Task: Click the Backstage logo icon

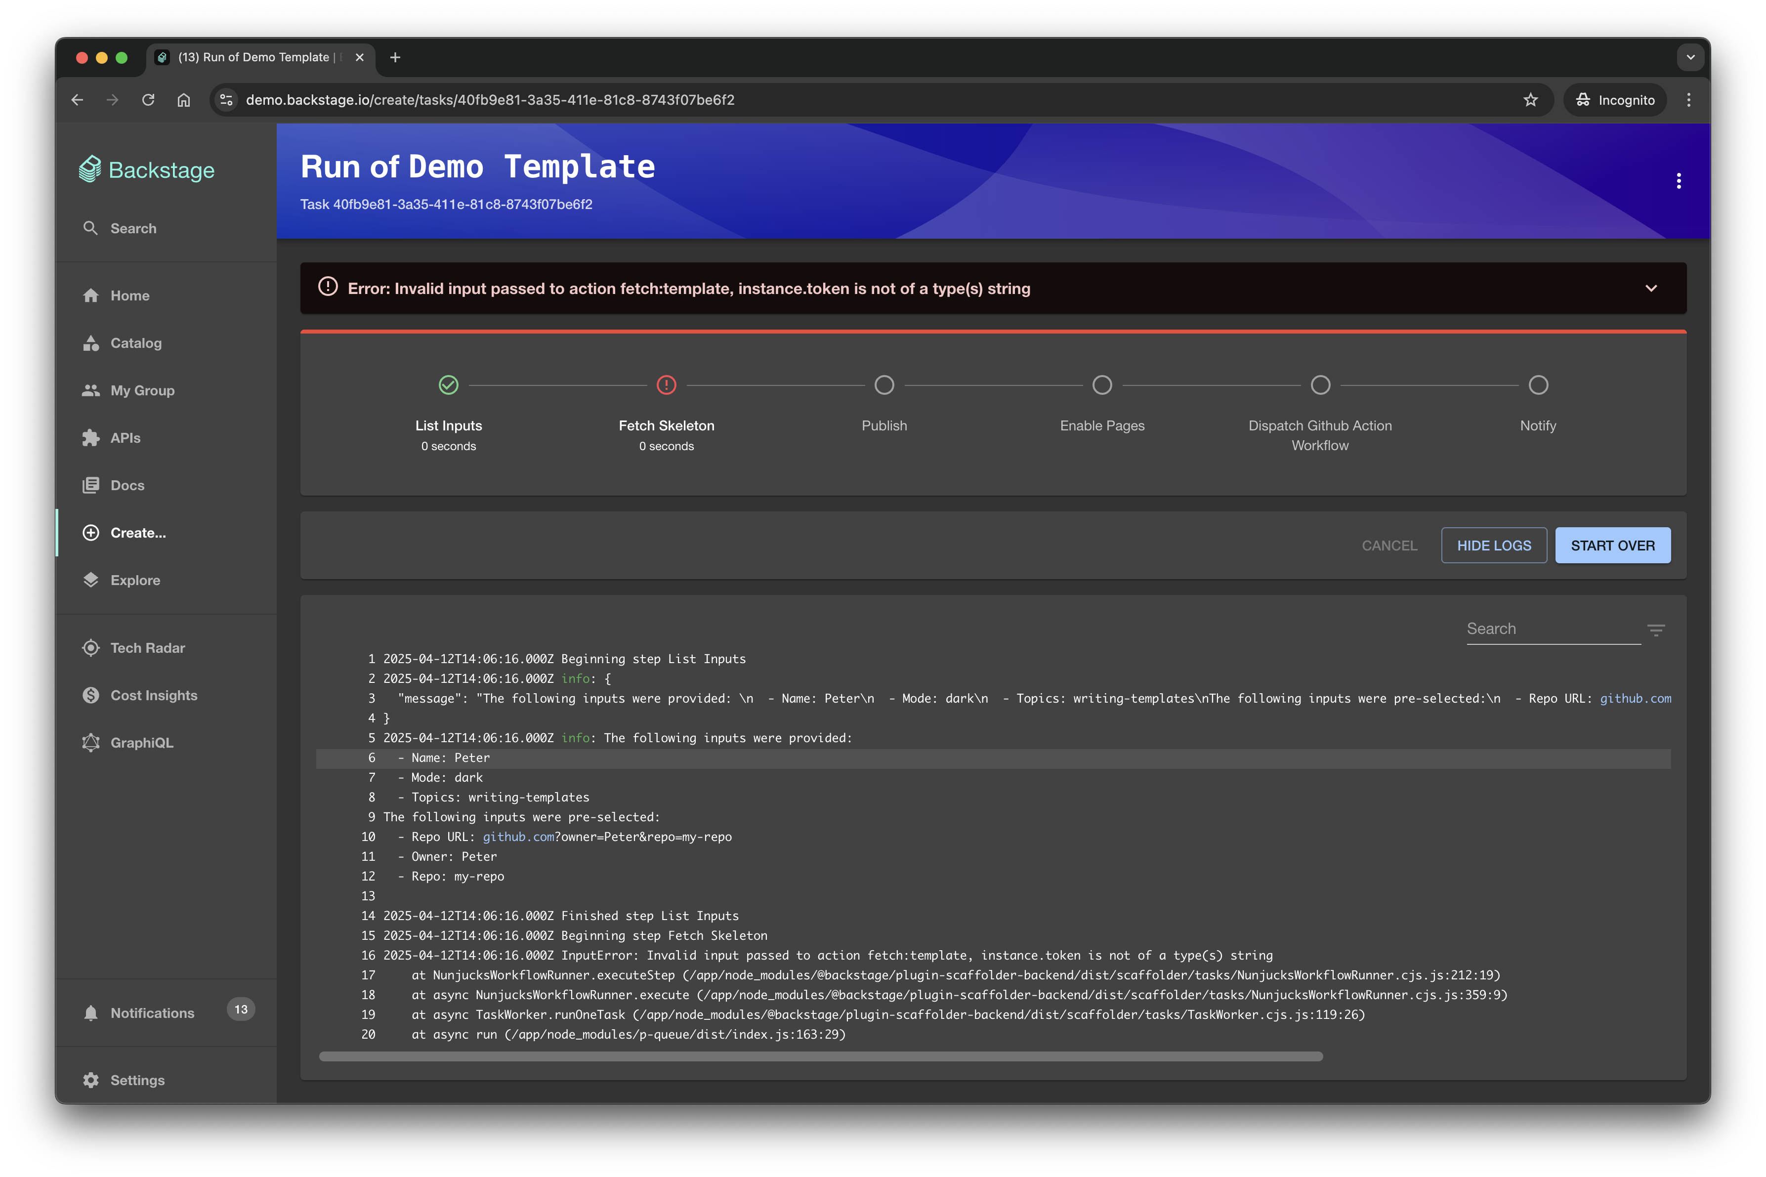Action: (90, 169)
